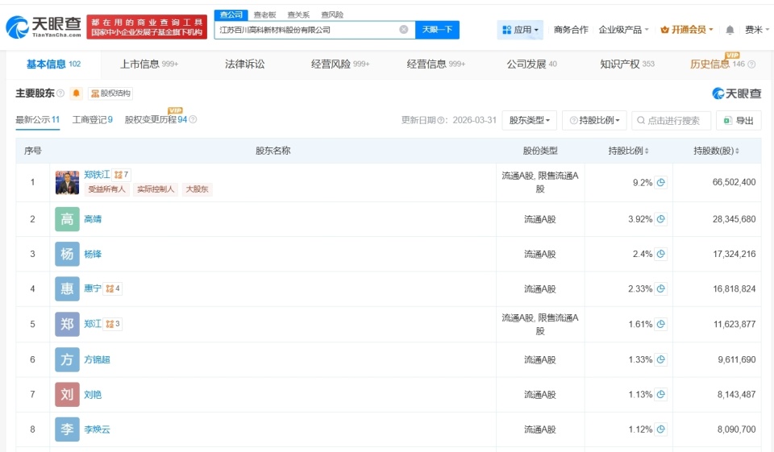Open the 经营风险 tab
This screenshot has height=452, width=774.
click(x=340, y=64)
